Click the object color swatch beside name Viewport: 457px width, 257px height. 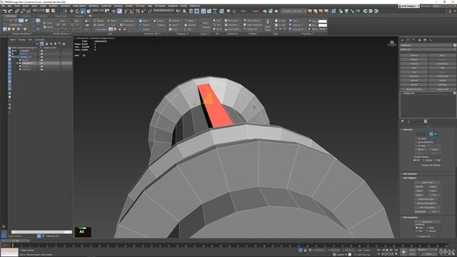click(454, 45)
